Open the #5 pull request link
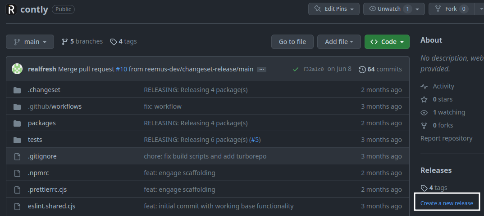 click(x=255, y=140)
